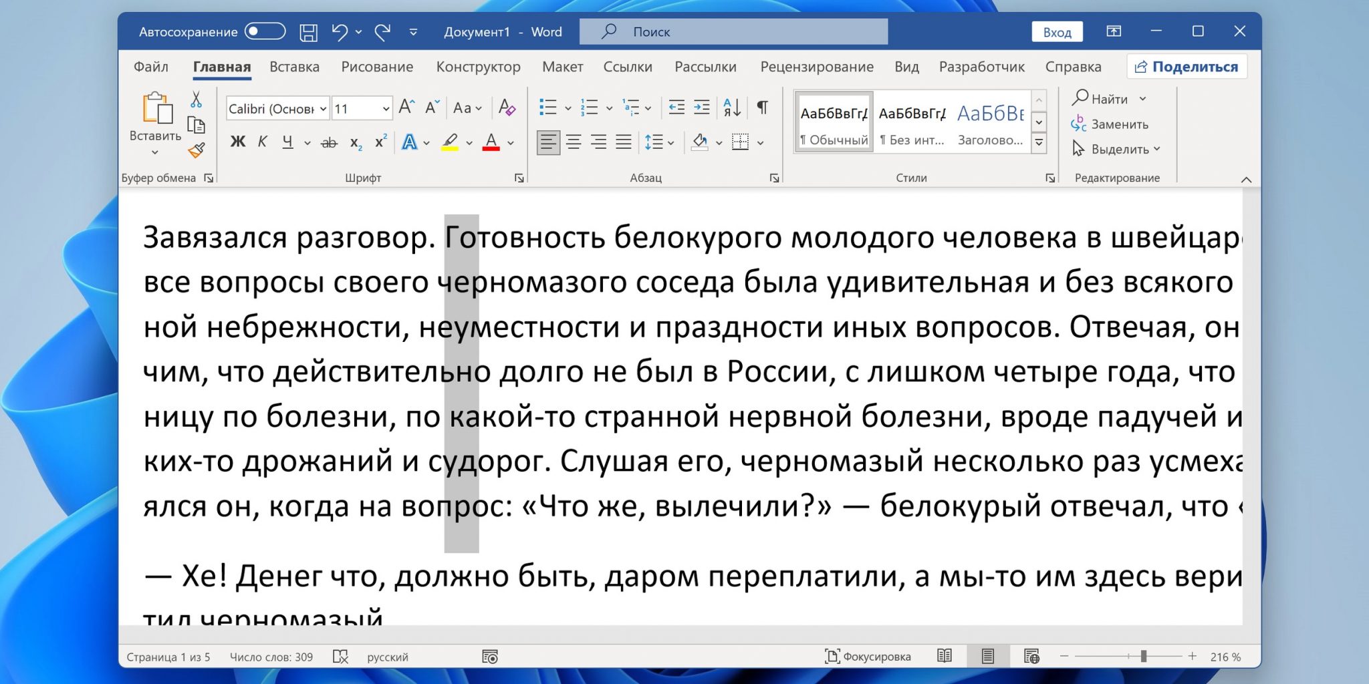Toggle italic formatting with К button
1369x684 pixels.
click(262, 142)
